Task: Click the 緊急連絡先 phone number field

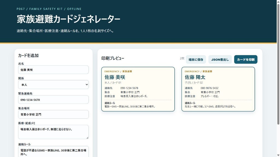Action: [x=53, y=100]
